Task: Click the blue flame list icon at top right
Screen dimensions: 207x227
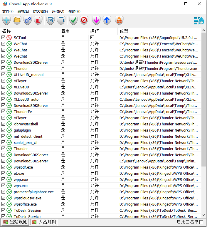Action: coord(199,21)
